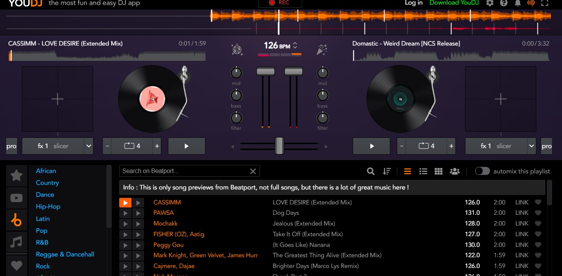Image resolution: width=562 pixels, height=276 pixels.
Task: Click the left deck FX touch pad
Action: (x=58, y=99)
